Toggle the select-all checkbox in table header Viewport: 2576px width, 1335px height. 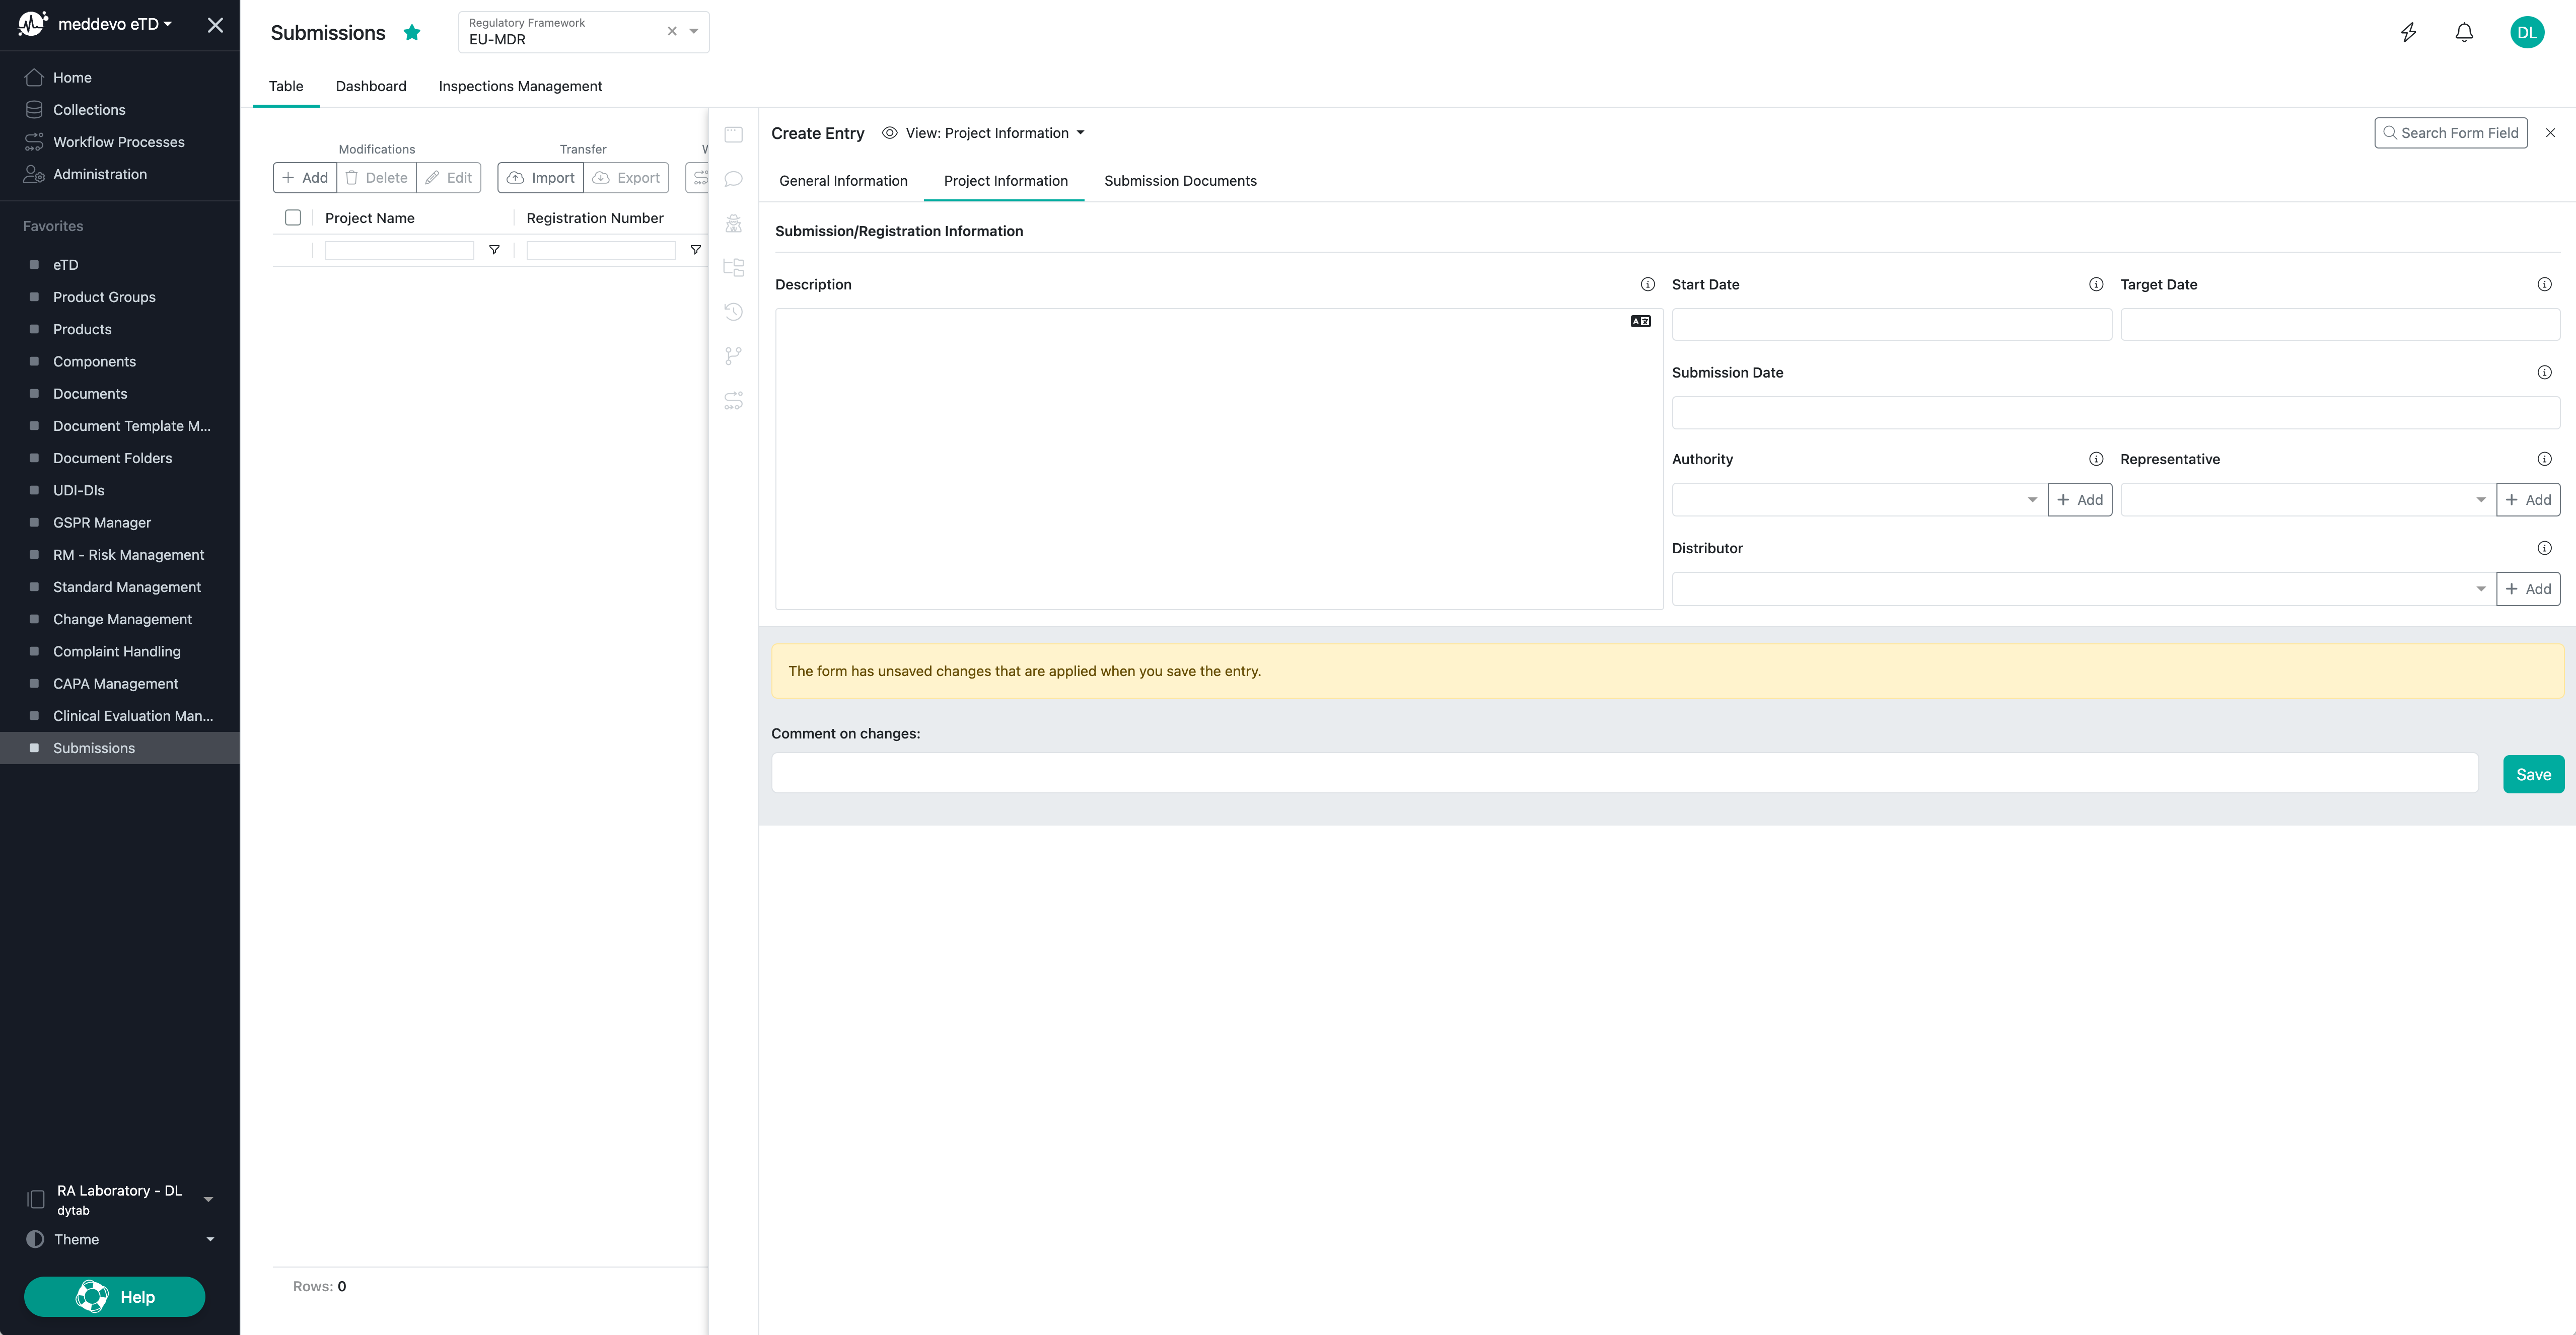293,217
